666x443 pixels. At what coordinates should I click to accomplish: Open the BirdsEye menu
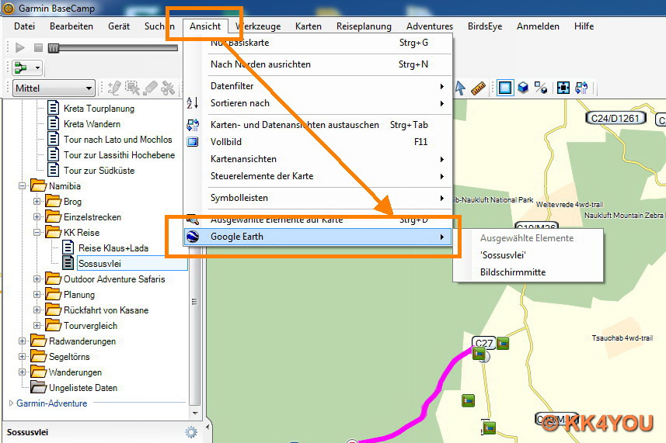pos(485,26)
